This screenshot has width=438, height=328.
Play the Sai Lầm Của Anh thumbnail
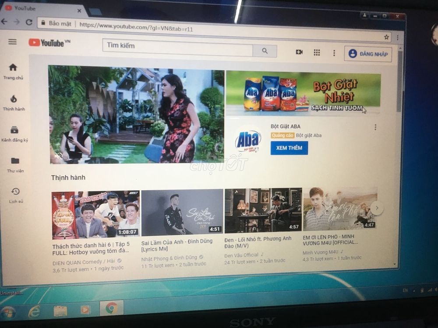[x=182, y=213]
